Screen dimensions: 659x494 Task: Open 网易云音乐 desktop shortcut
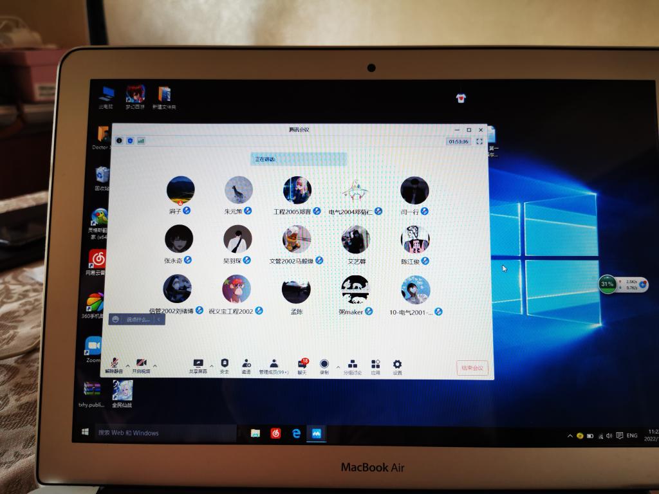pos(97,262)
